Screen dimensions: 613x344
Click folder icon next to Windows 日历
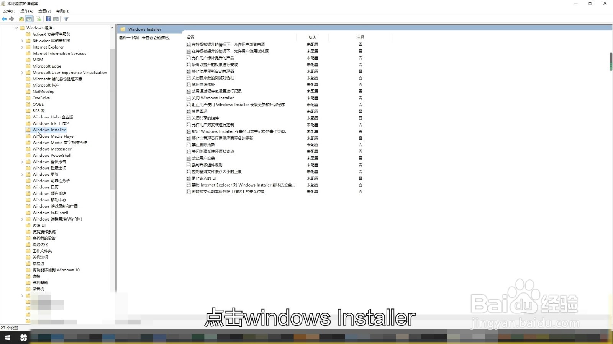28,187
